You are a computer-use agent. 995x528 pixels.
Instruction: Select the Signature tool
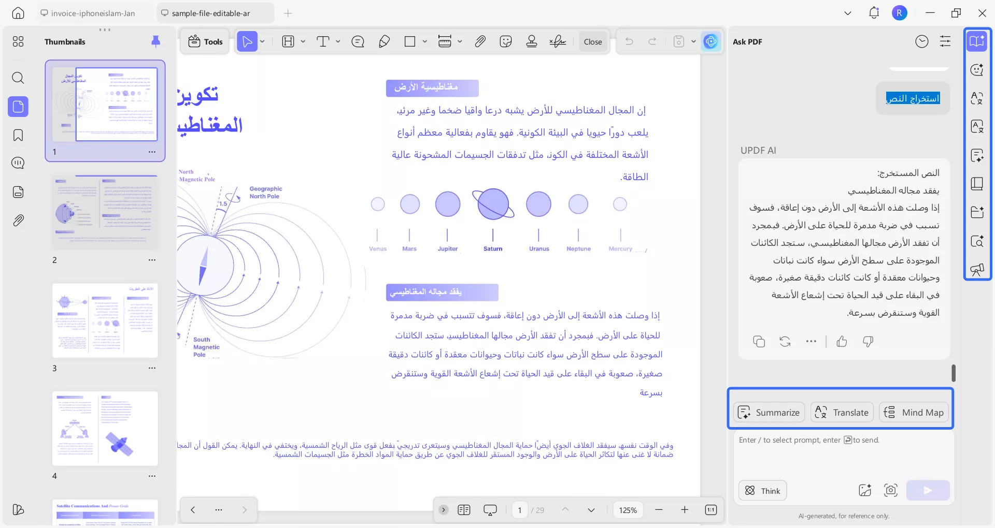click(x=557, y=41)
